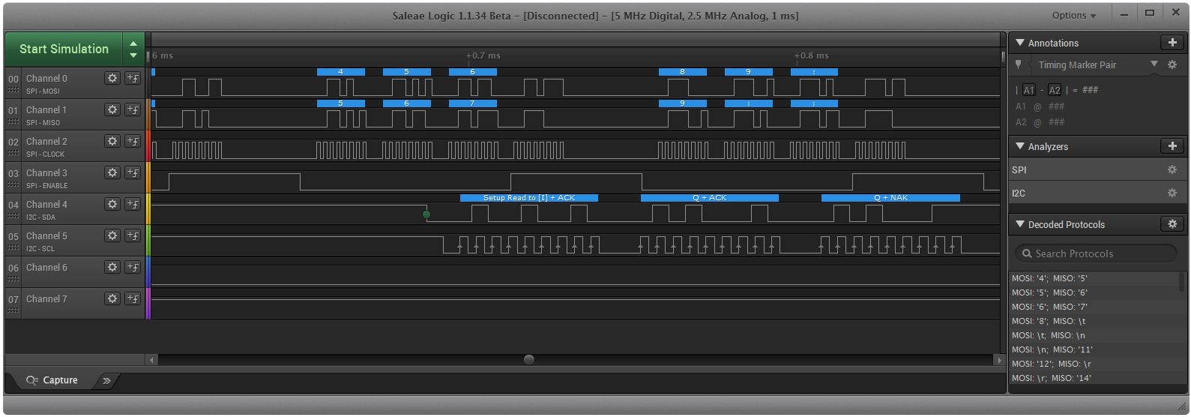Image resolution: width=1191 pixels, height=417 pixels.
Task: Open Channel 0 settings gear
Action: click(x=112, y=78)
